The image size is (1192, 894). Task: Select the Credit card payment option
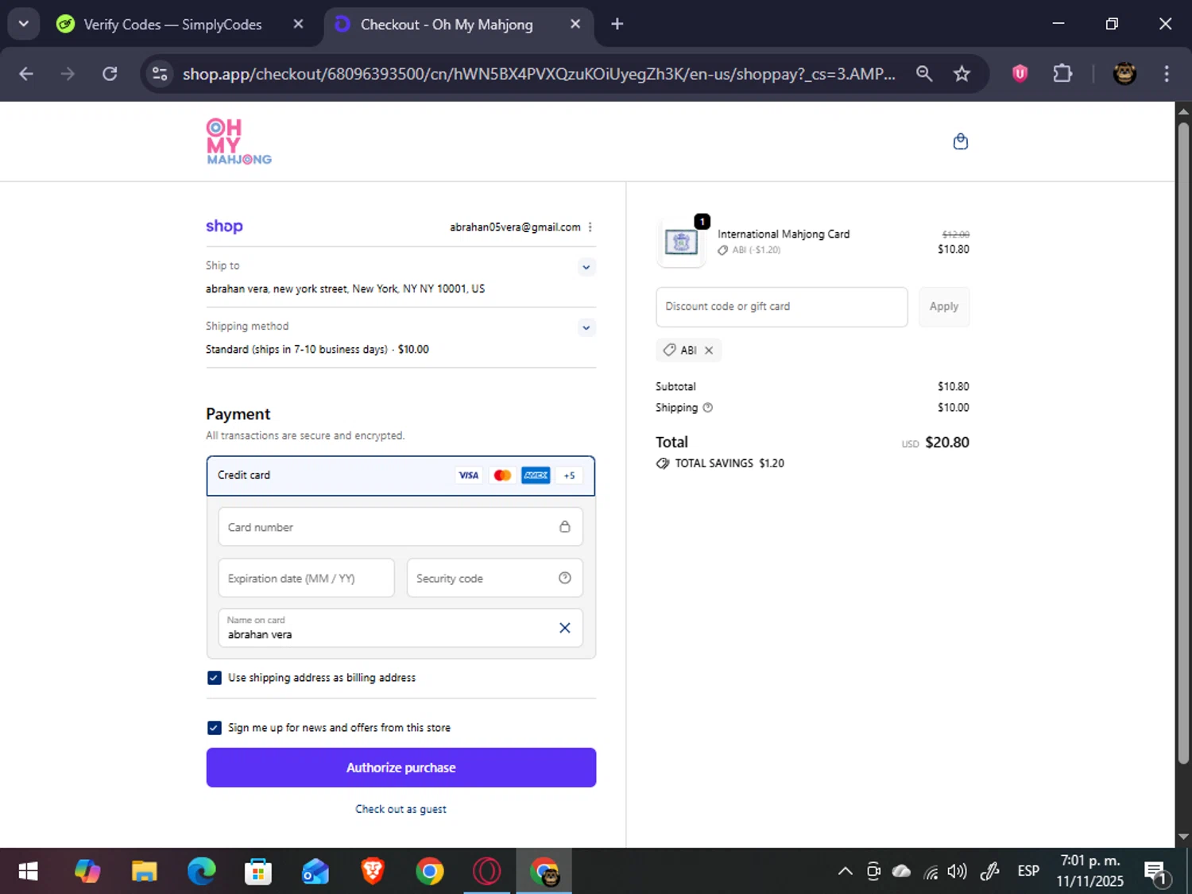tap(401, 475)
